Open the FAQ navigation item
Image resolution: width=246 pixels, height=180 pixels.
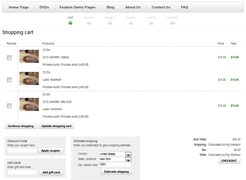point(184,7)
